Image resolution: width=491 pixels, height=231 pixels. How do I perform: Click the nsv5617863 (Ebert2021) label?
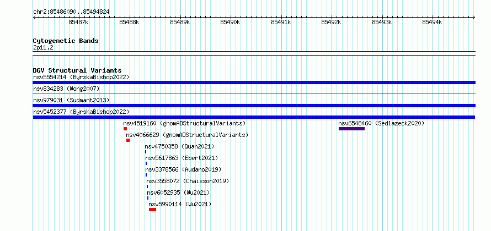(x=182, y=158)
